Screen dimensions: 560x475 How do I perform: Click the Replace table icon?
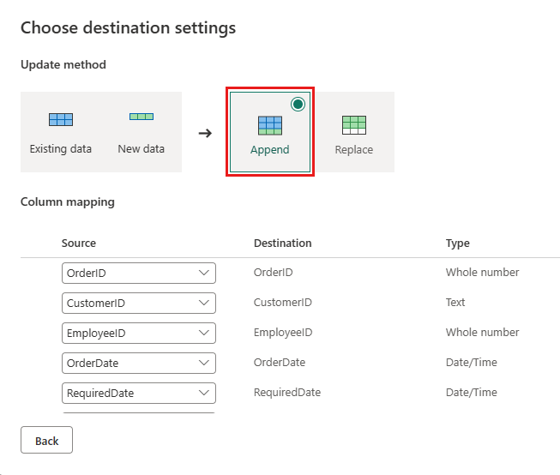coord(354,125)
